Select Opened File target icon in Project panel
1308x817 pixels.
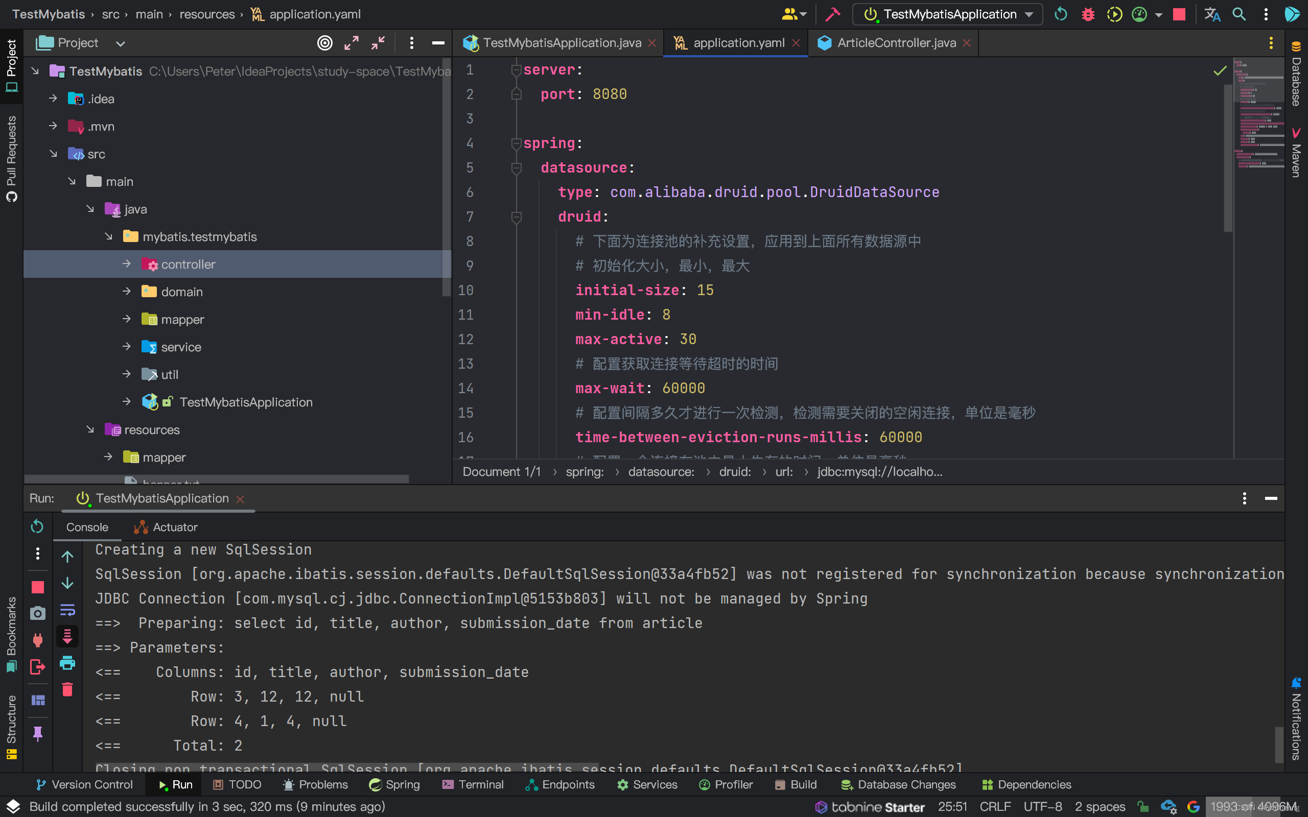pos(325,43)
